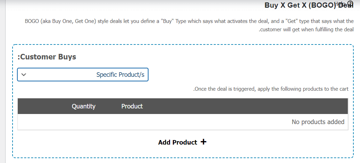
Task: Expand the chevron arrow in Customer Buys selector
Action: pyautogui.click(x=24, y=75)
